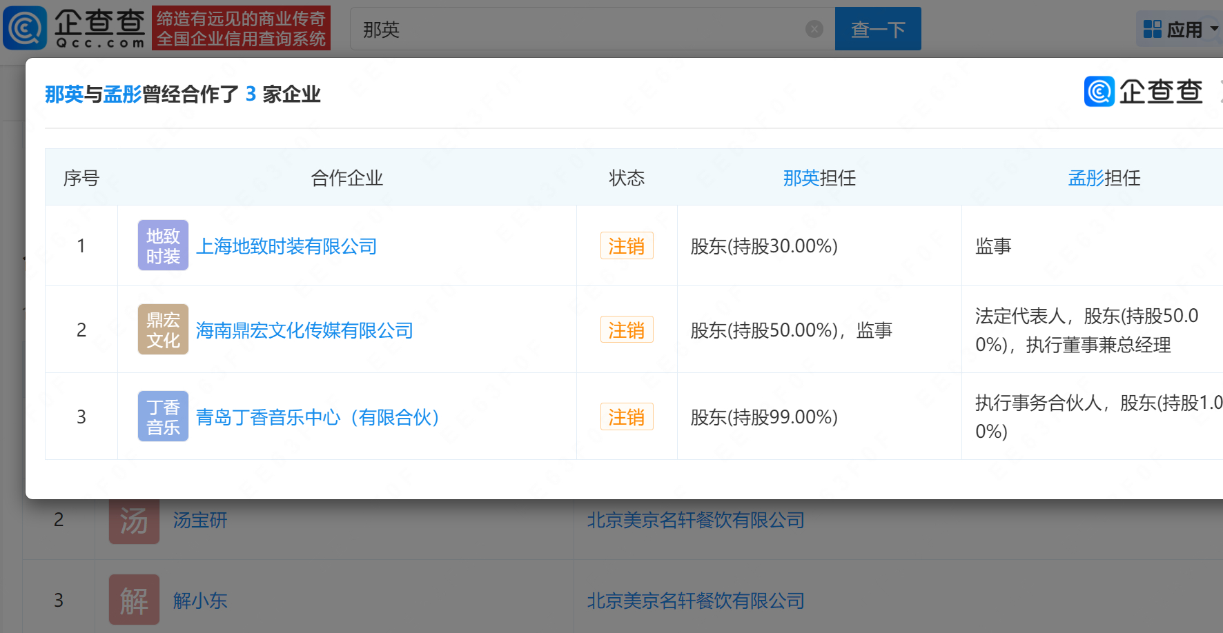
Task: Open 解小东 profile in background list
Action: pos(200,601)
